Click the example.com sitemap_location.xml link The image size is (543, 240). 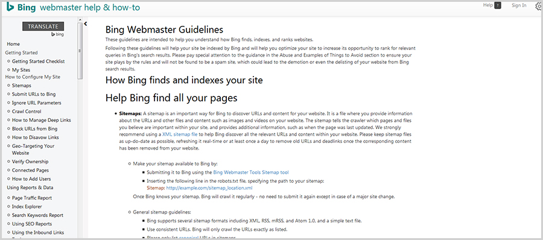click(x=209, y=188)
